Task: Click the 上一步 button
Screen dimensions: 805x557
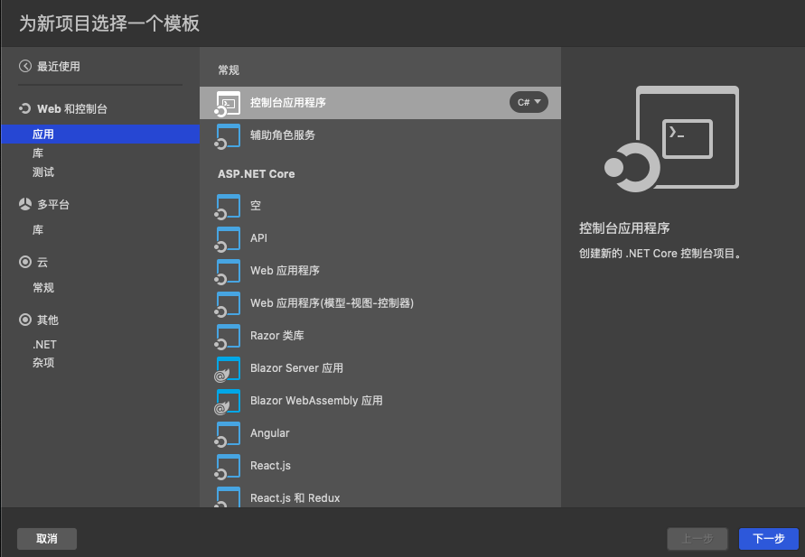Action: [697, 539]
